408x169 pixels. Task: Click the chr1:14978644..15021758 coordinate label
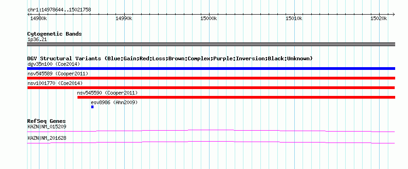pyautogui.click(x=59, y=10)
